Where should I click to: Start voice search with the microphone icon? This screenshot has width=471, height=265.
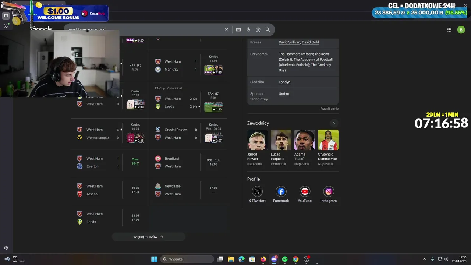248,30
